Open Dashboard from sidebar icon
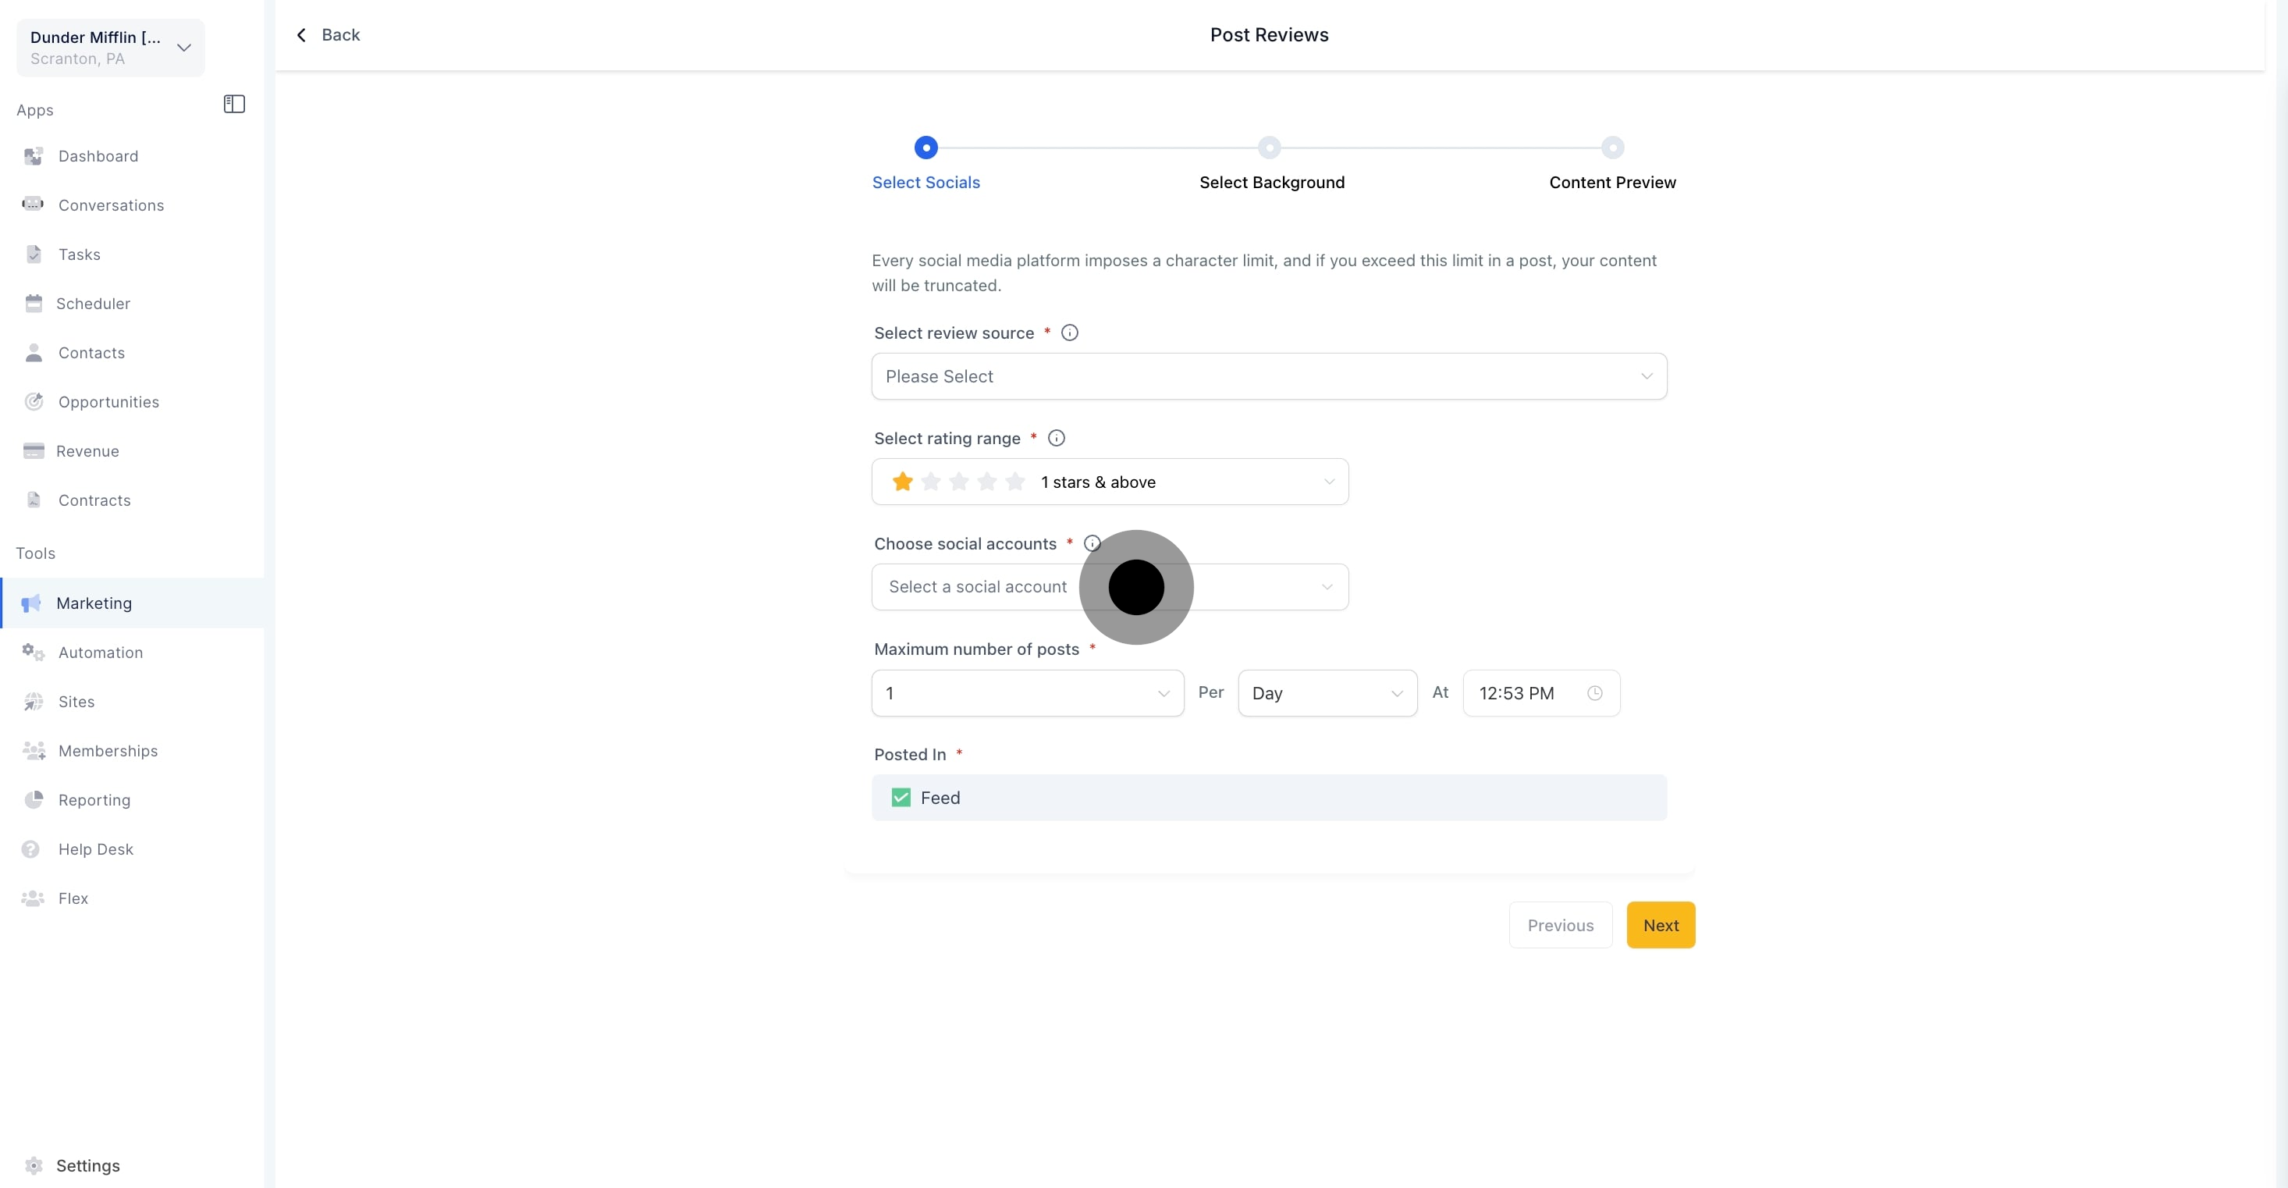Viewport: 2288px width, 1188px height. 34,156
